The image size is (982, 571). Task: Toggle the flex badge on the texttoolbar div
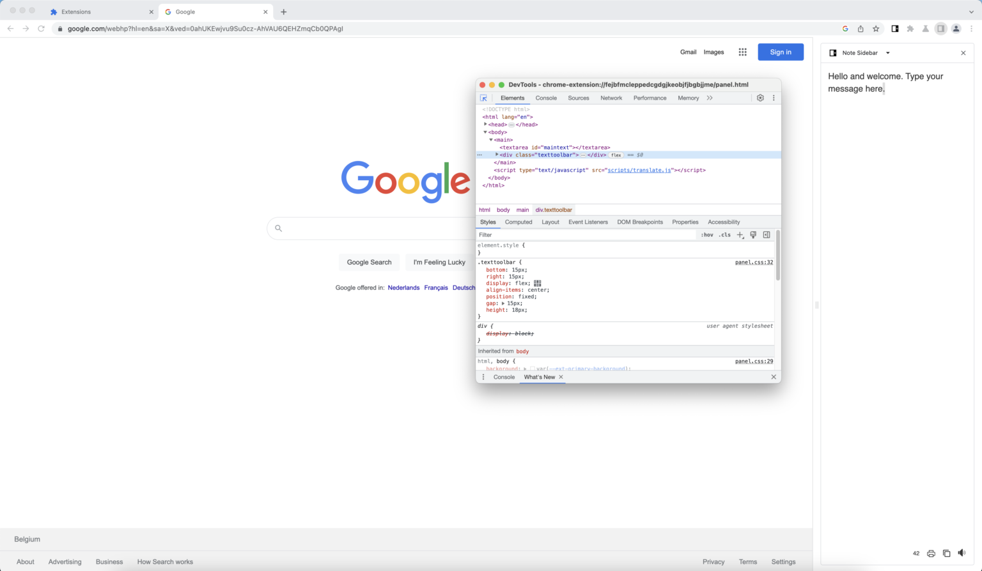click(616, 155)
